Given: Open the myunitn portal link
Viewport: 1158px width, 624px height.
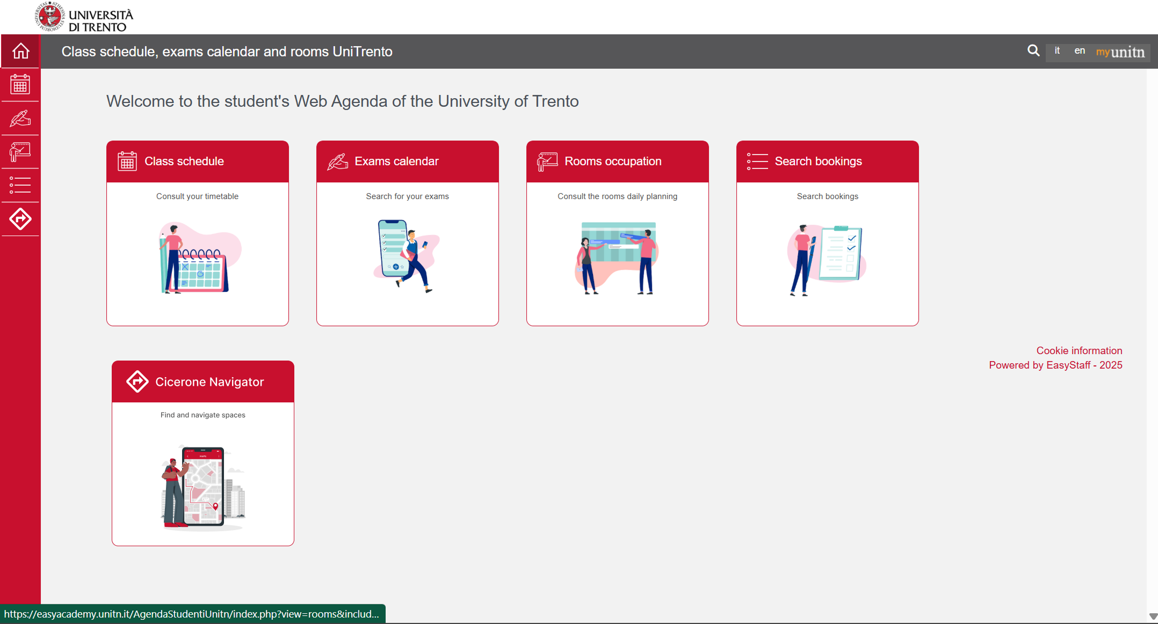Looking at the screenshot, I should click(x=1120, y=52).
